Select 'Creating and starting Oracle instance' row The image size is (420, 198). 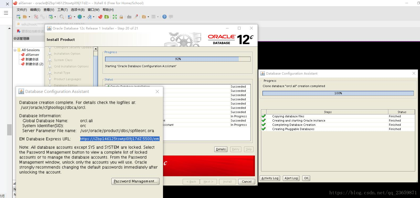pyautogui.click(x=338, y=120)
